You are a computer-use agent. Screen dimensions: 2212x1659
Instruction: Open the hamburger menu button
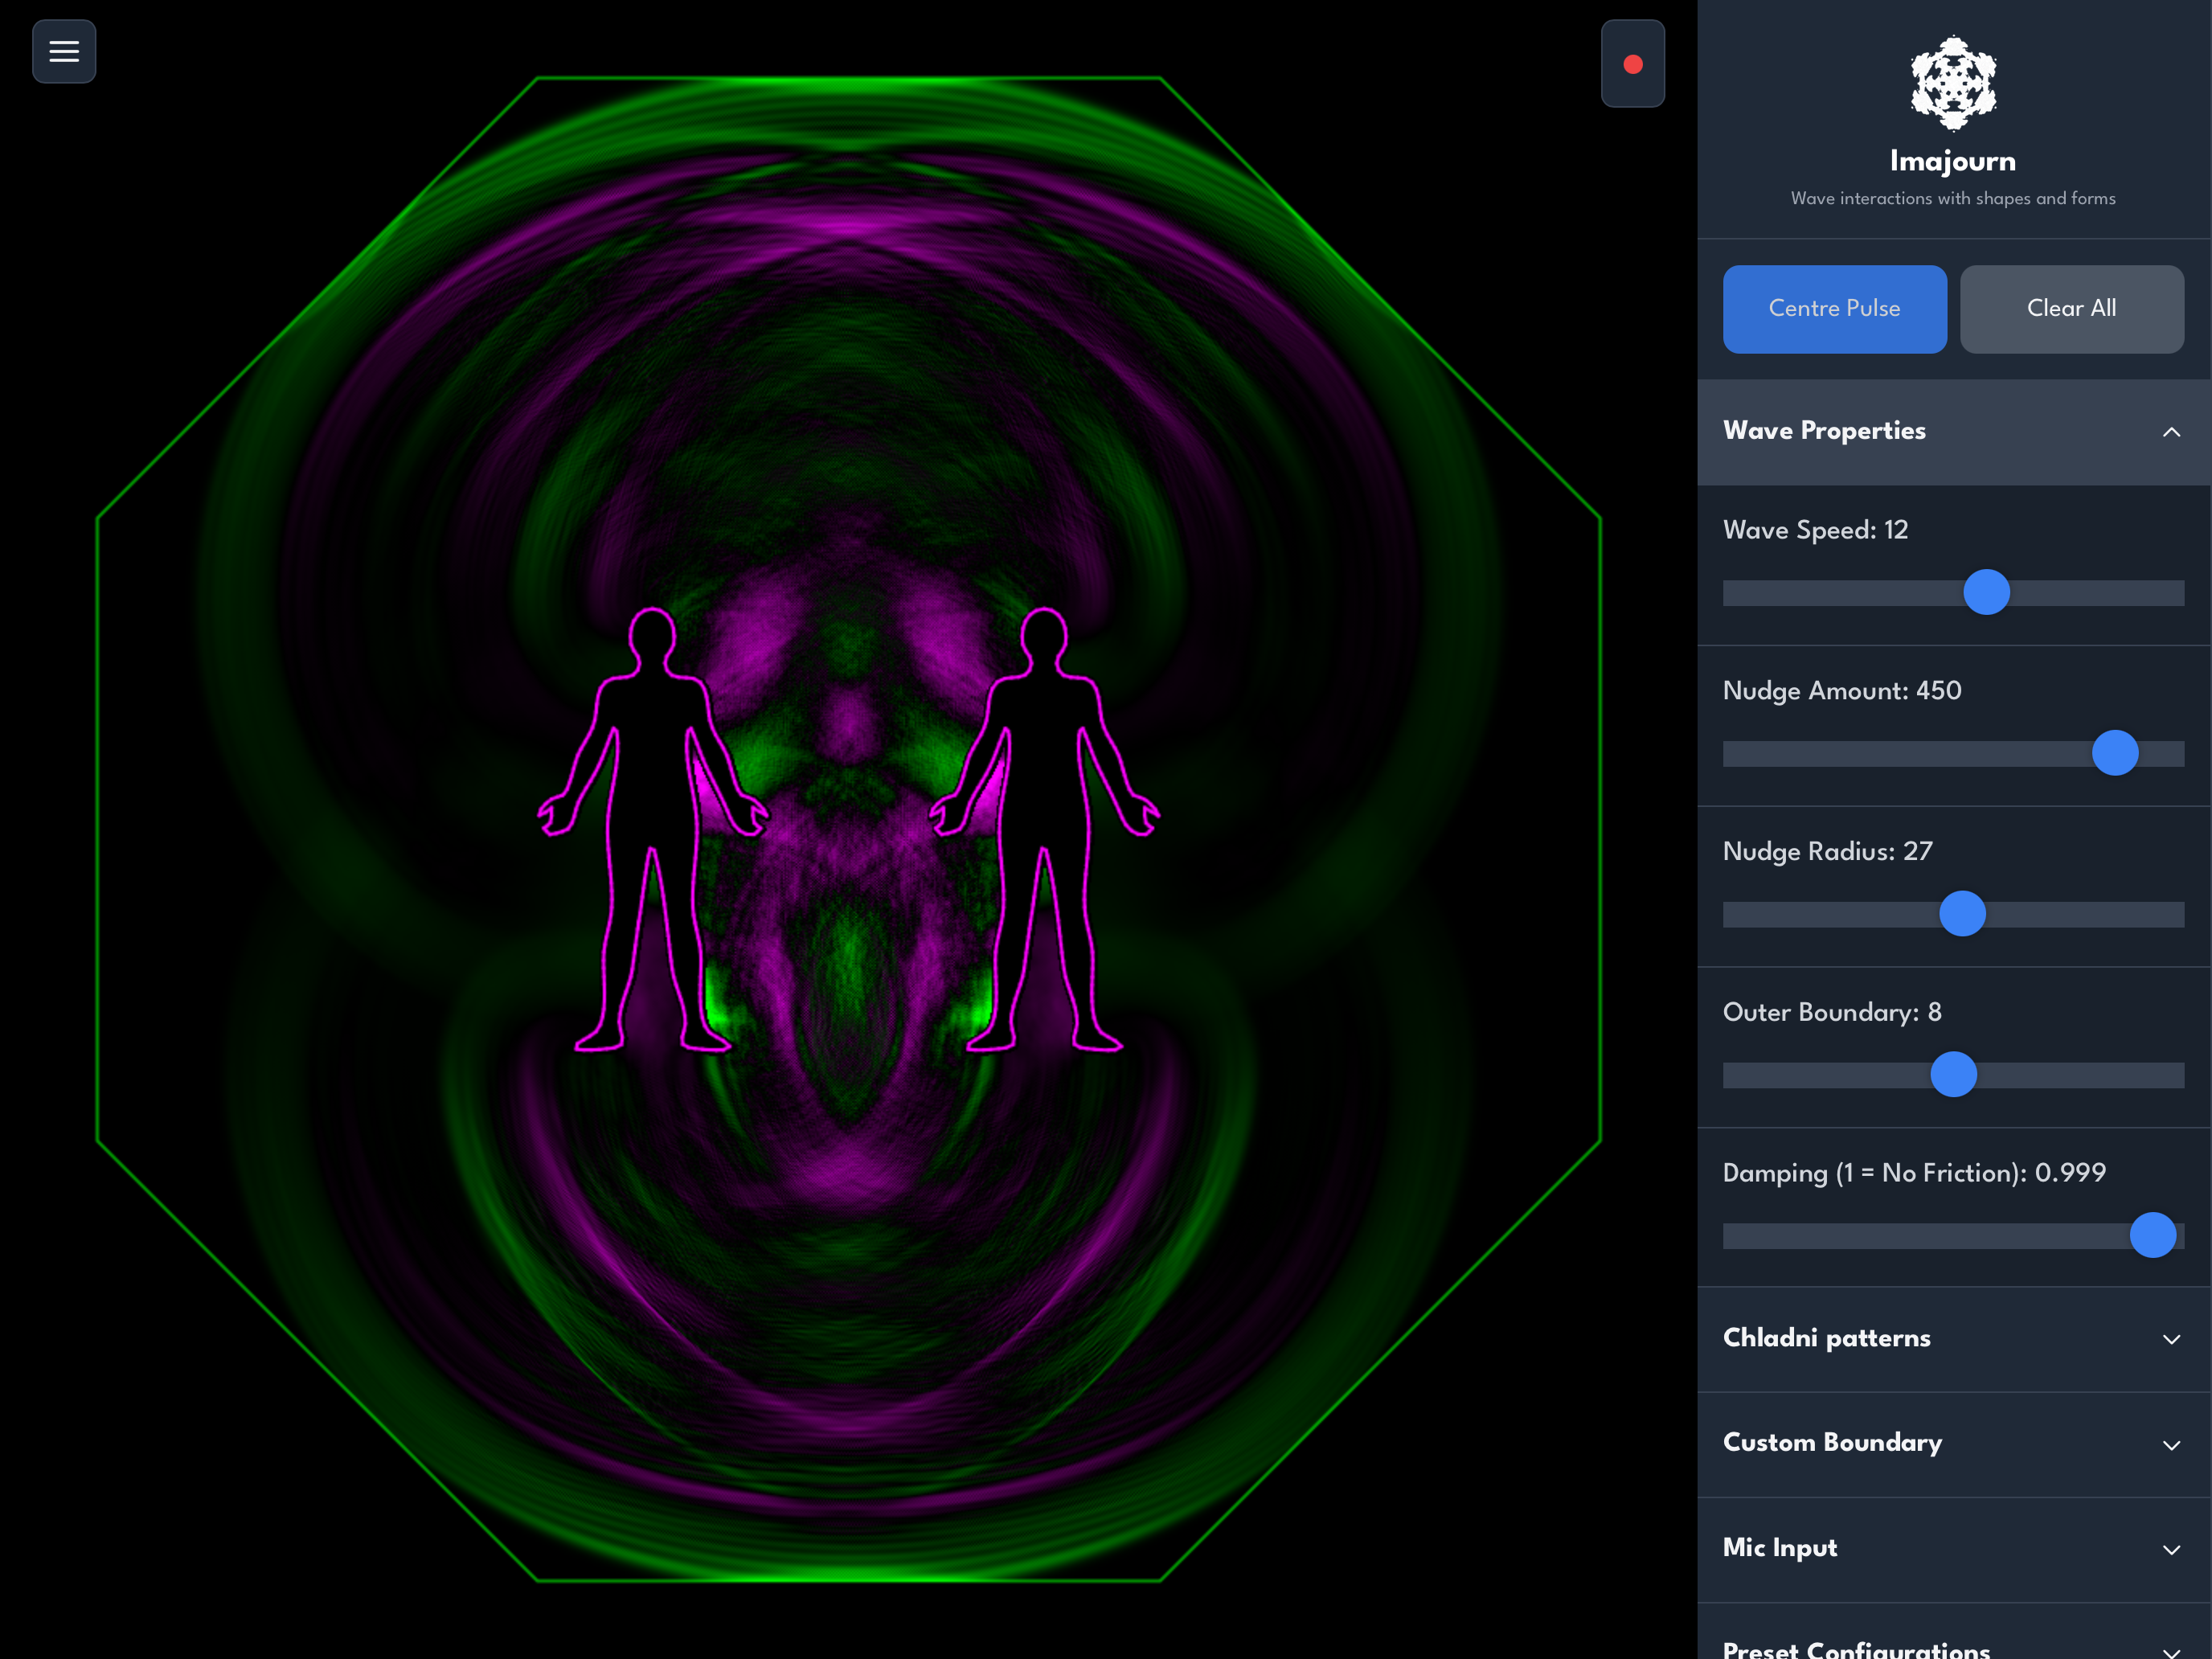tap(64, 51)
